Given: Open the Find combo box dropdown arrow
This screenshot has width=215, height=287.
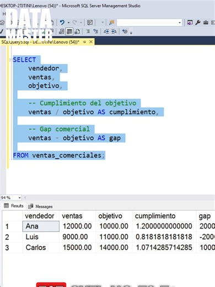Looking at the screenshot, I should (x=180, y=23).
